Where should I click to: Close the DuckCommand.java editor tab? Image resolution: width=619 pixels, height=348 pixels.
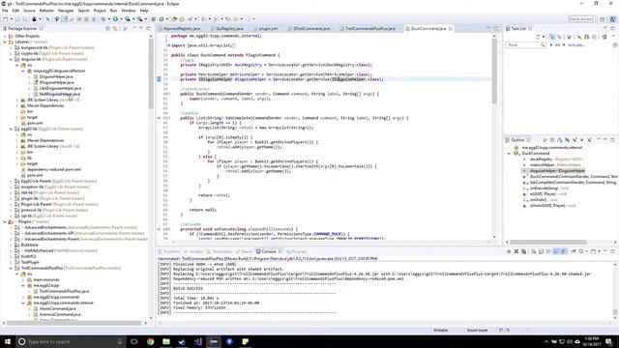pos(451,28)
